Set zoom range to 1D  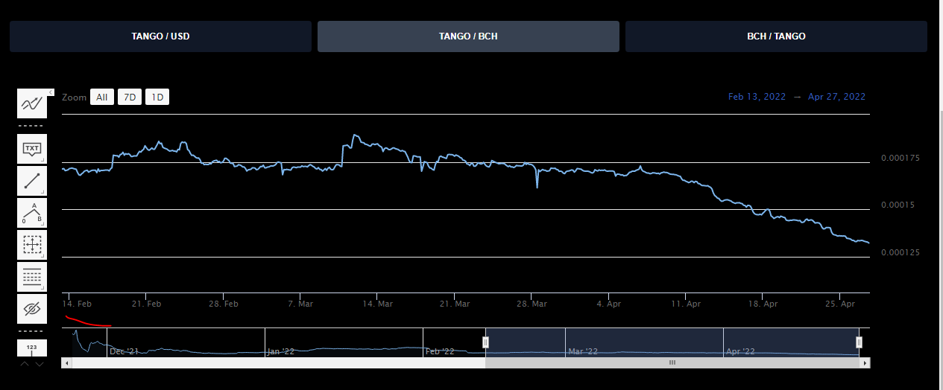click(x=157, y=97)
